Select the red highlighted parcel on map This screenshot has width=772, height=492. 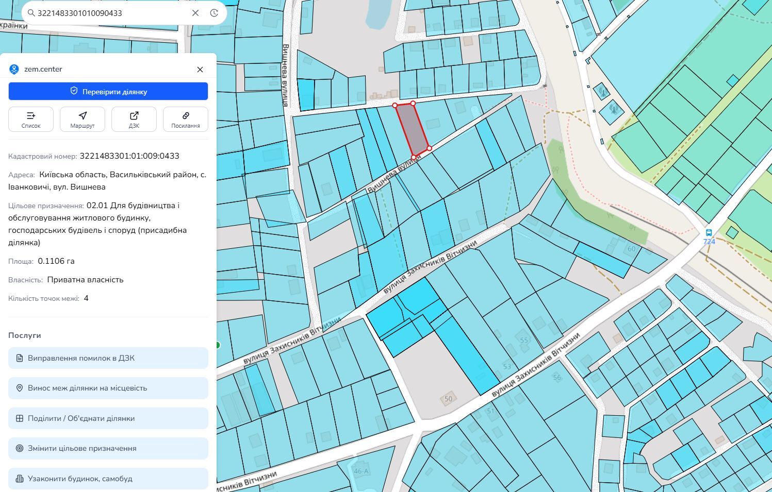click(x=413, y=130)
